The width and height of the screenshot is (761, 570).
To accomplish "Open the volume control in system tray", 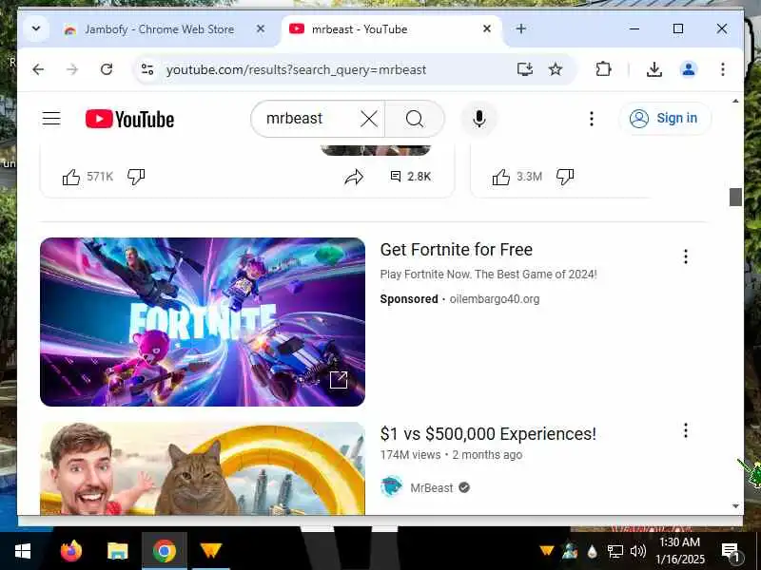I will pos(637,551).
